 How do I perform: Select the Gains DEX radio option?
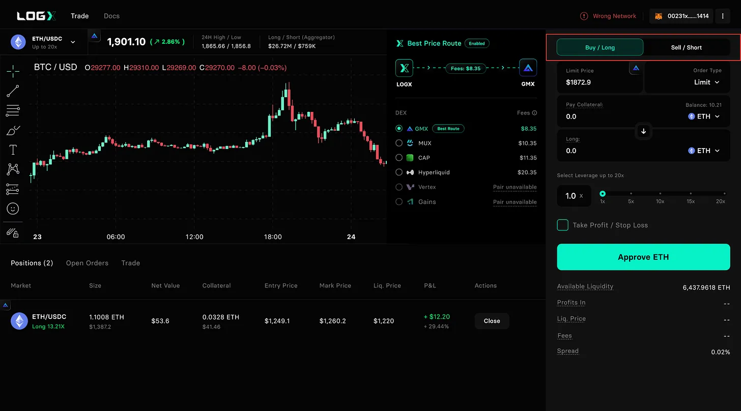pyautogui.click(x=399, y=202)
